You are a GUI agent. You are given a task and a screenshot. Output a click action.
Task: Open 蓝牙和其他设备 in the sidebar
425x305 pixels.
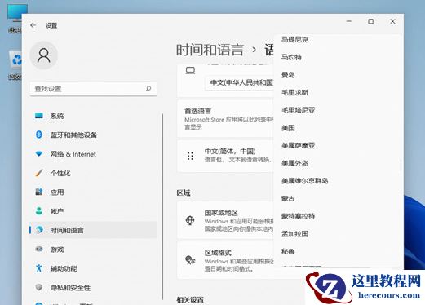pyautogui.click(x=93, y=135)
